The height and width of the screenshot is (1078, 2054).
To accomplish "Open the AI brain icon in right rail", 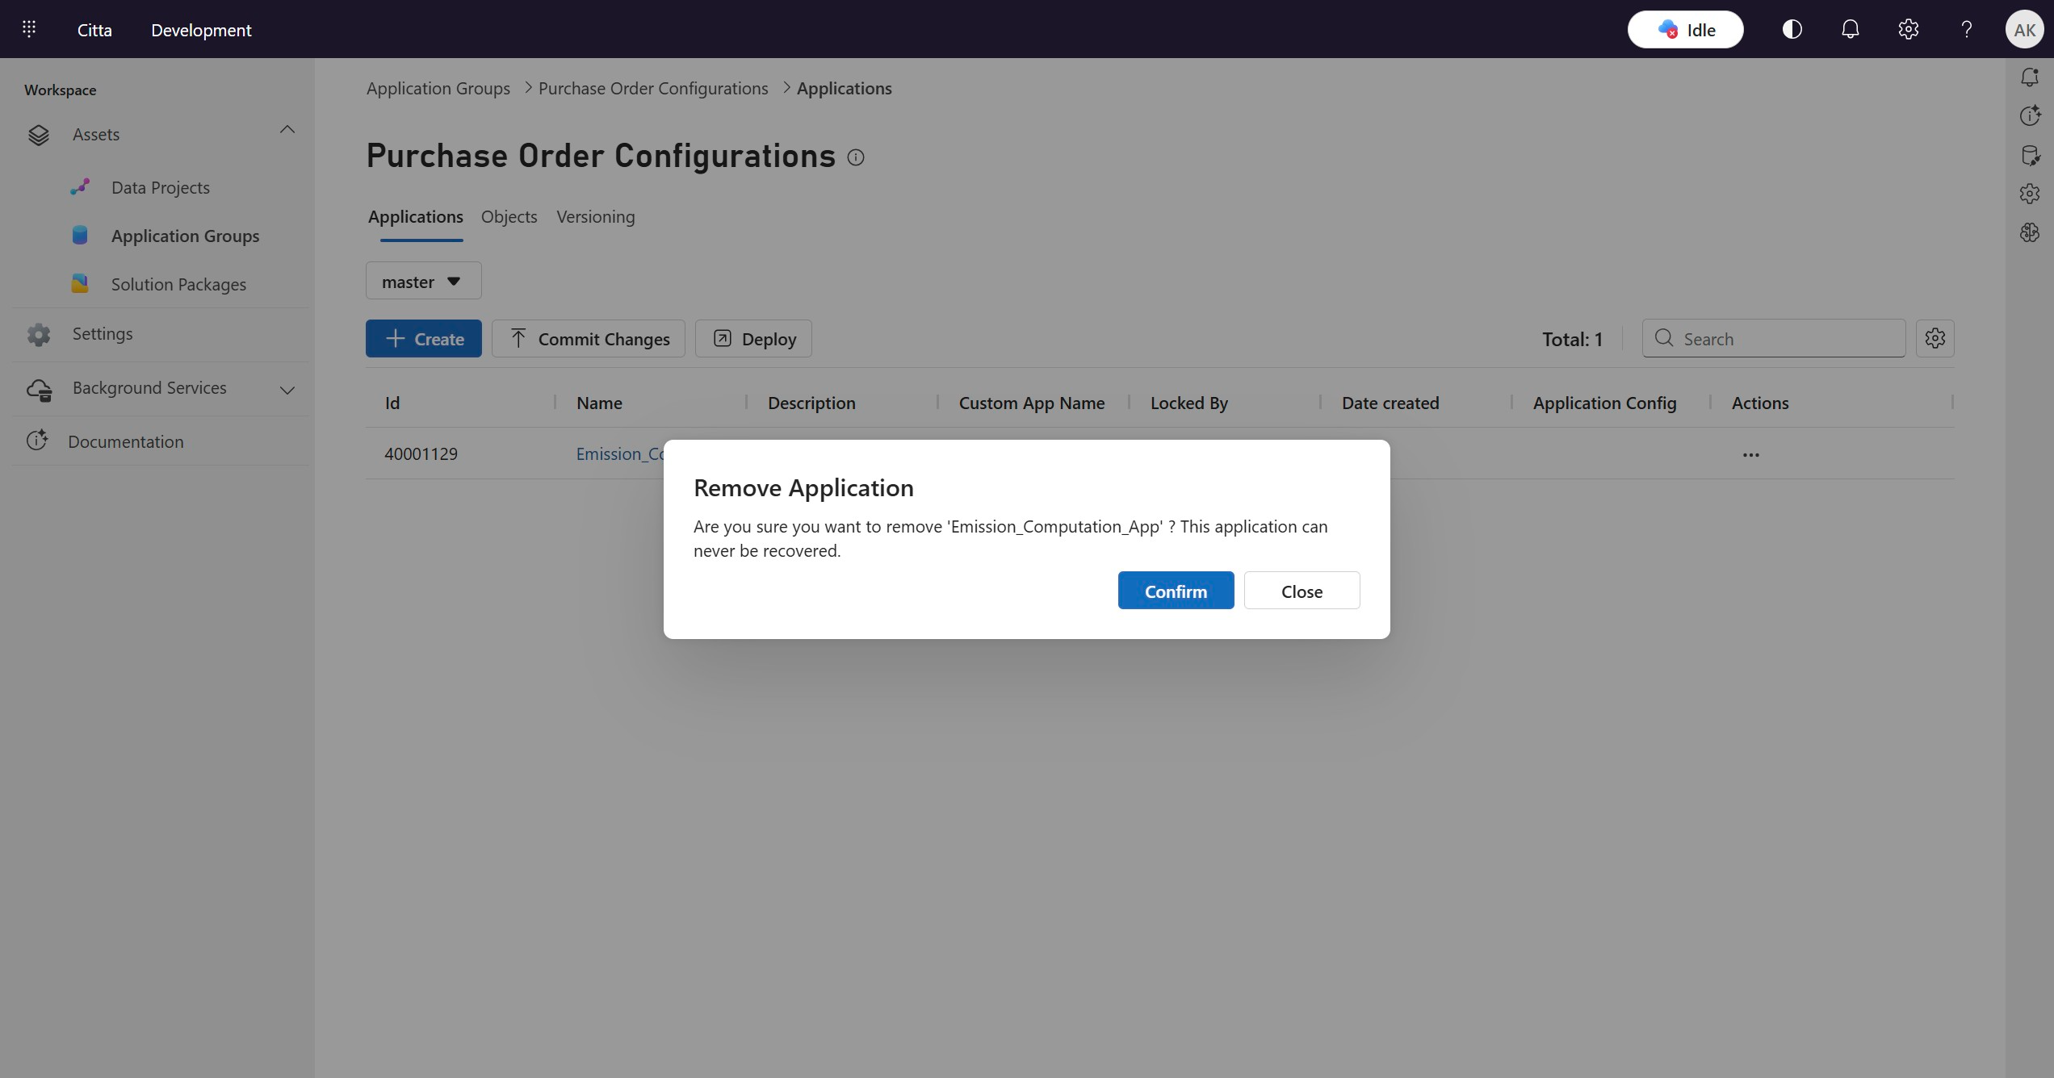I will click(x=2030, y=233).
